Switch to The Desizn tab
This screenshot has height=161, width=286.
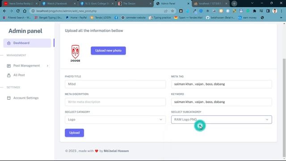coord(135,4)
